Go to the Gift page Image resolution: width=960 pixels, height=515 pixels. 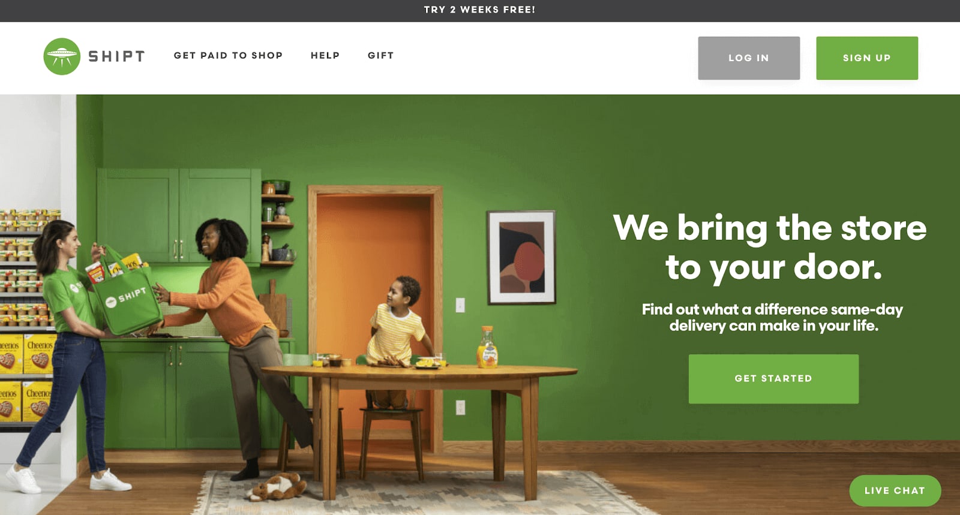coord(380,55)
